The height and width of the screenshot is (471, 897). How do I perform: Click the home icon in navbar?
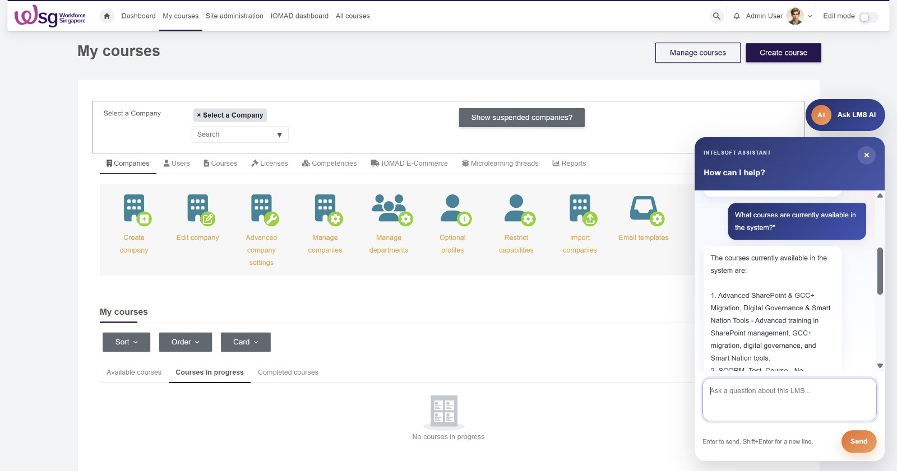coord(107,16)
